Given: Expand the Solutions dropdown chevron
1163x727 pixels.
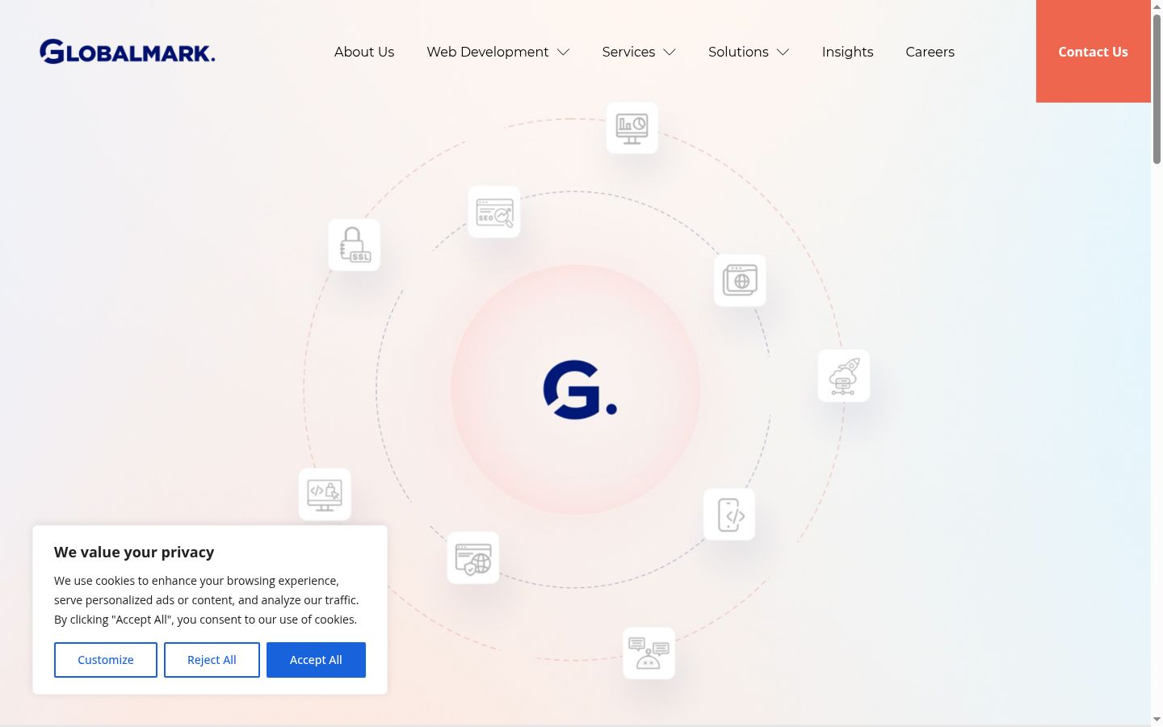Looking at the screenshot, I should pos(783,52).
